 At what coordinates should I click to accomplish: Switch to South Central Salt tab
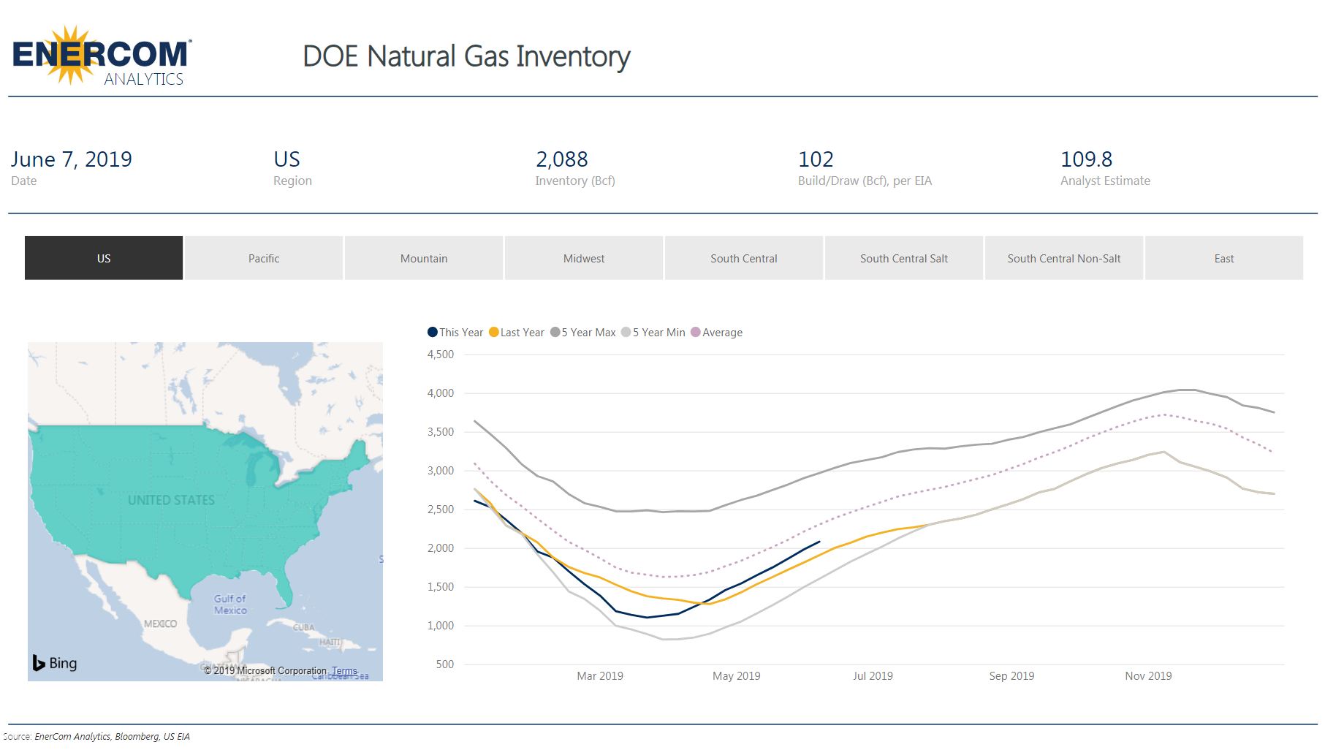[903, 258]
